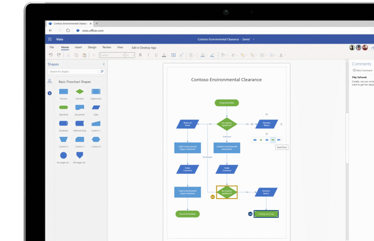Open send to back dropdown

pyautogui.click(x=253, y=55)
